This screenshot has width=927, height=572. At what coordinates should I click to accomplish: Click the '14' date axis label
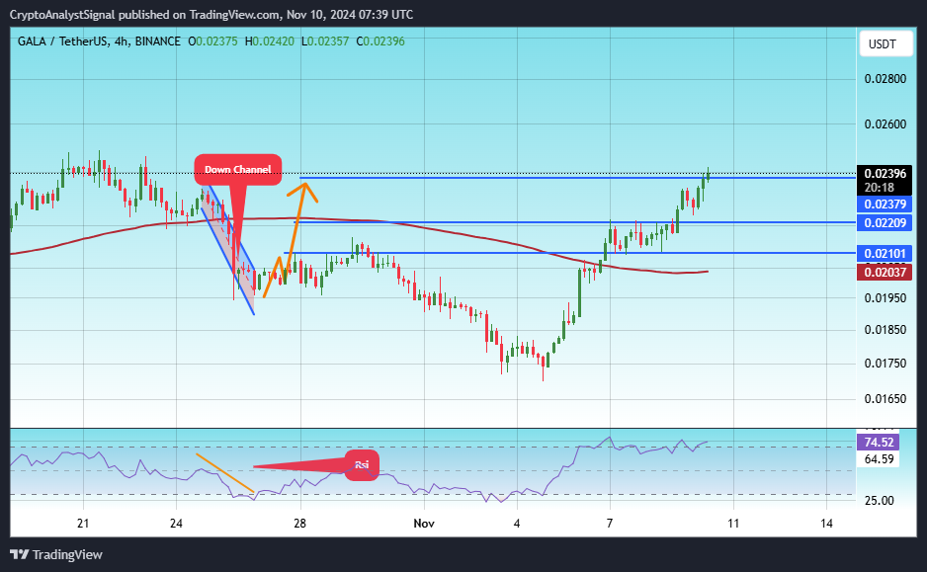[x=826, y=523]
